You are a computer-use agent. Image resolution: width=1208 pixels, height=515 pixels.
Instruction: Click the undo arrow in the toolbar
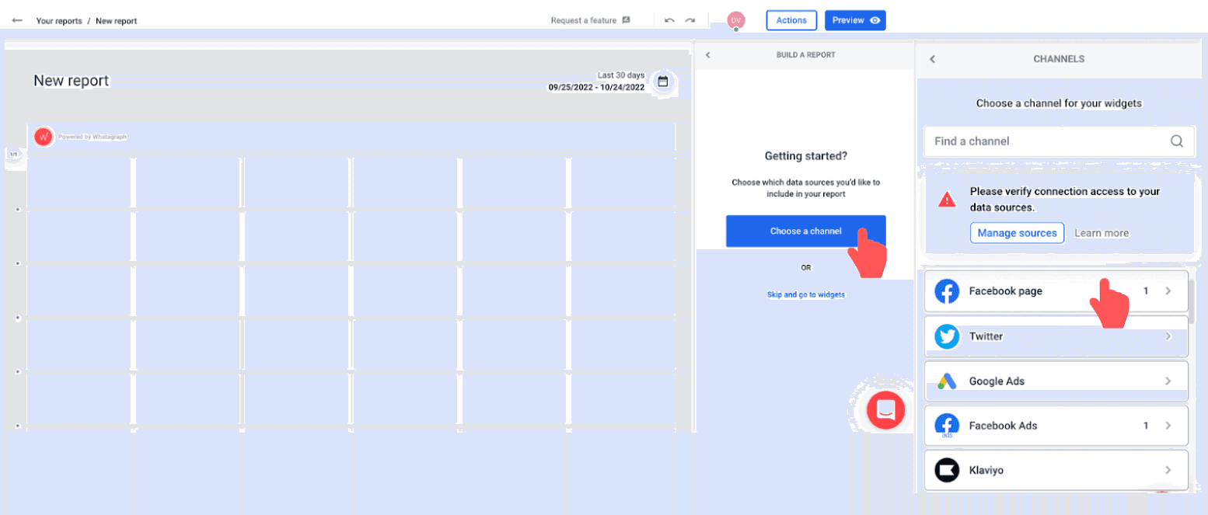coord(669,20)
